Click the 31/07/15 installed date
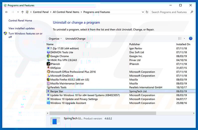The height and width of the screenshot is (130, 198). pyautogui.click(x=181, y=68)
